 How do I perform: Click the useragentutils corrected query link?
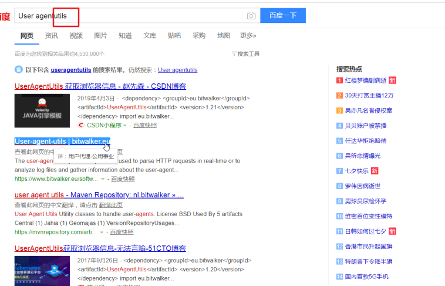click(x=71, y=70)
